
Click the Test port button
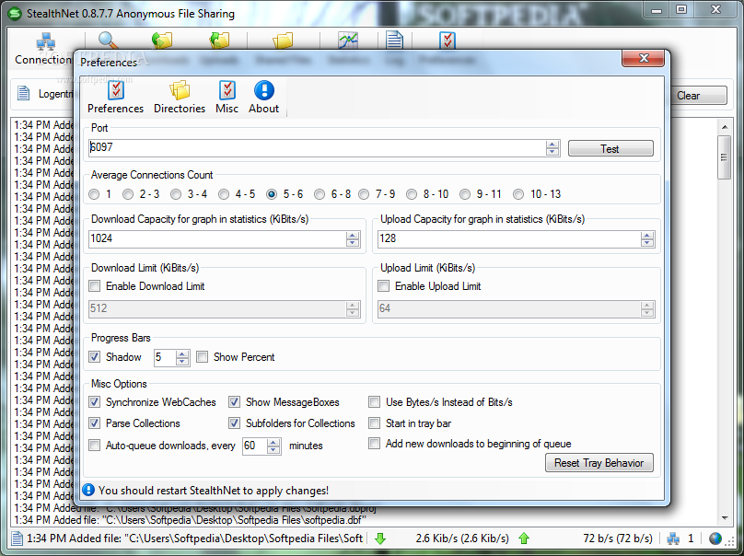(610, 148)
